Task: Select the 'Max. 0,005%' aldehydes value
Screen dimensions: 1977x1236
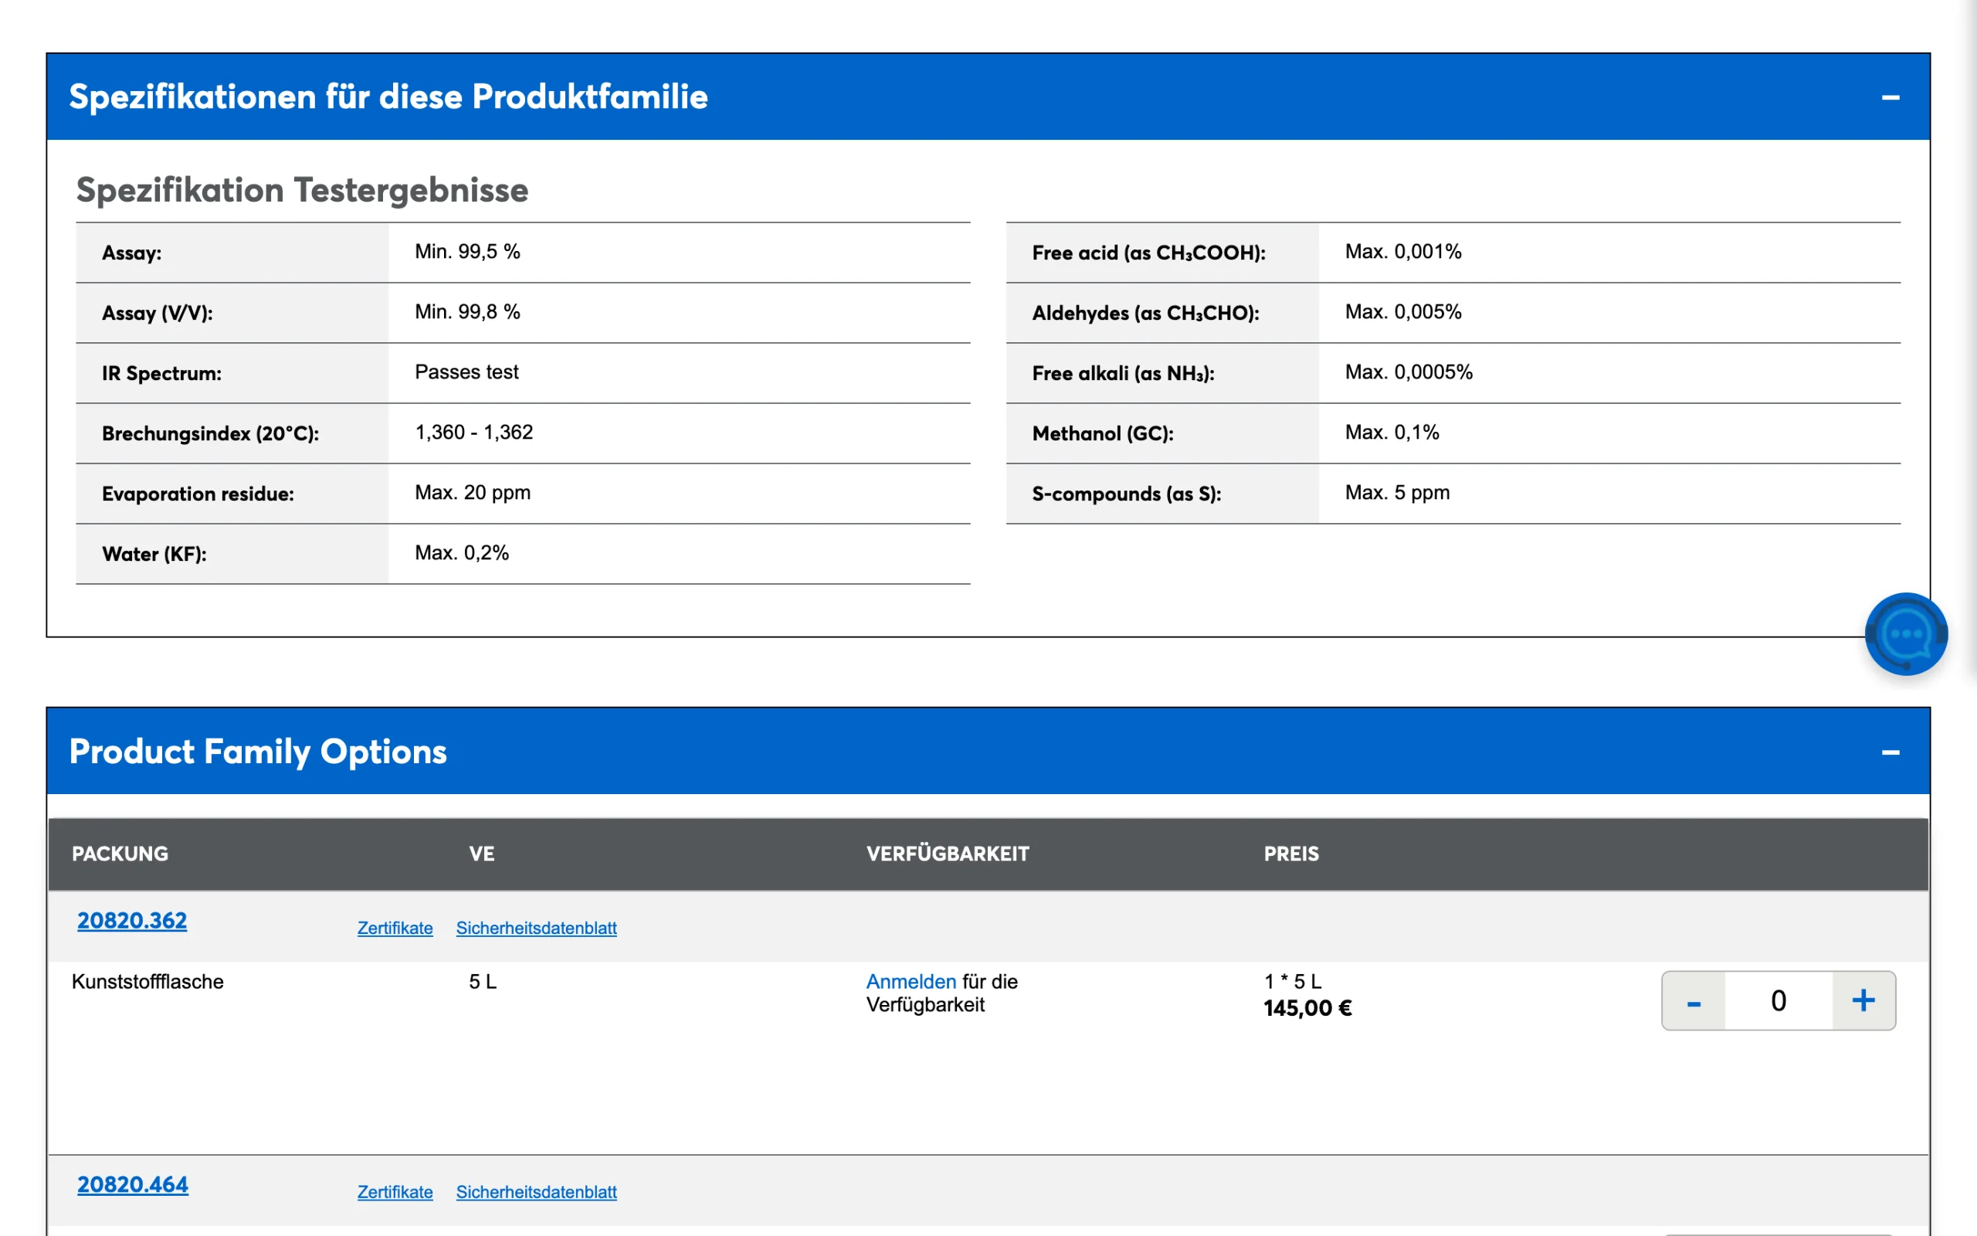Action: click(1402, 312)
